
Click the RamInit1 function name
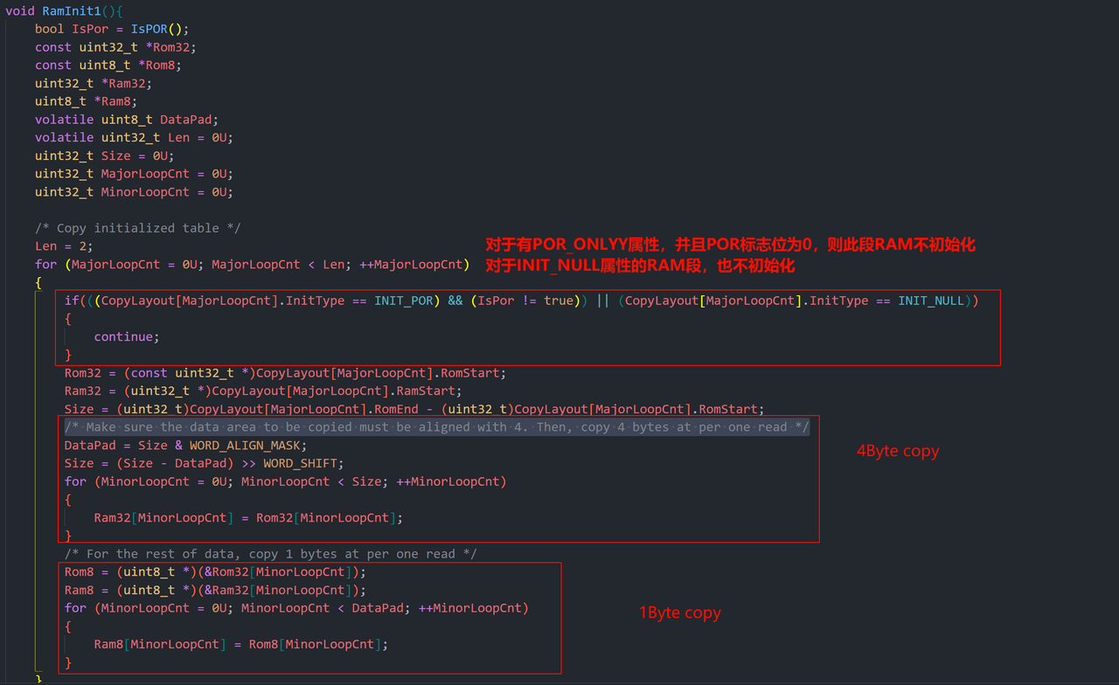tap(68, 10)
